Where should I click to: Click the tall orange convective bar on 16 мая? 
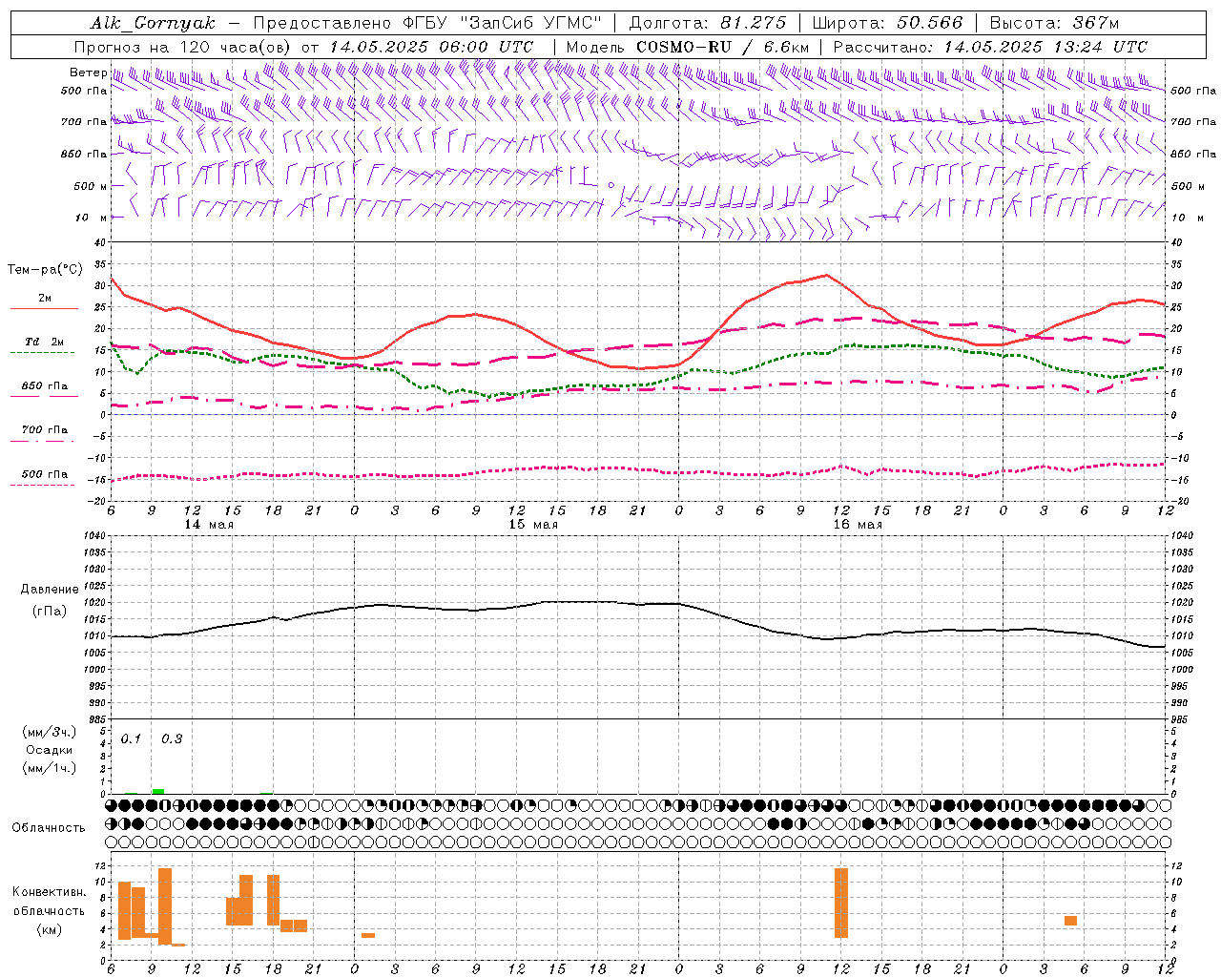(841, 903)
